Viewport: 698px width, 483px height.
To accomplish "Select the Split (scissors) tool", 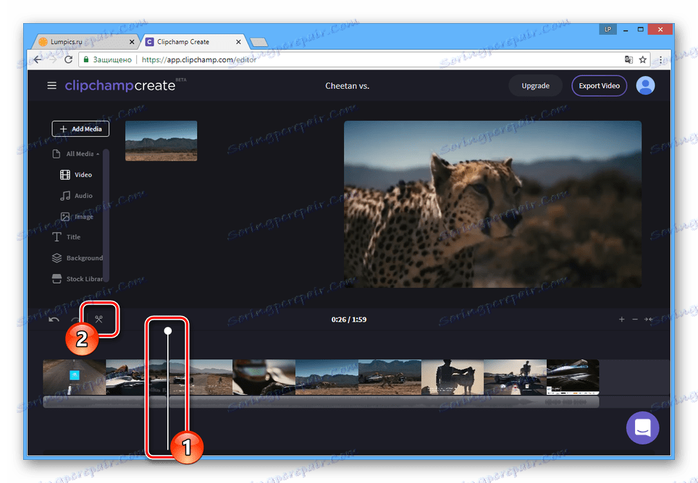I will [x=99, y=319].
